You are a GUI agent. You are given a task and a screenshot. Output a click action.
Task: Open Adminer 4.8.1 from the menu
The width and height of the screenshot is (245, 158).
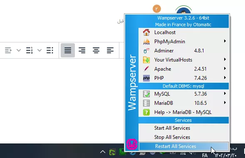[183, 51]
